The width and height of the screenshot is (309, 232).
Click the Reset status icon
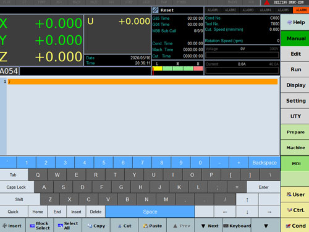155,10
